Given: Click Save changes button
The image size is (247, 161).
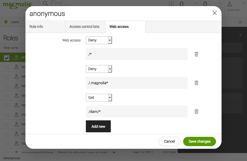Looking at the screenshot, I should (x=199, y=141).
